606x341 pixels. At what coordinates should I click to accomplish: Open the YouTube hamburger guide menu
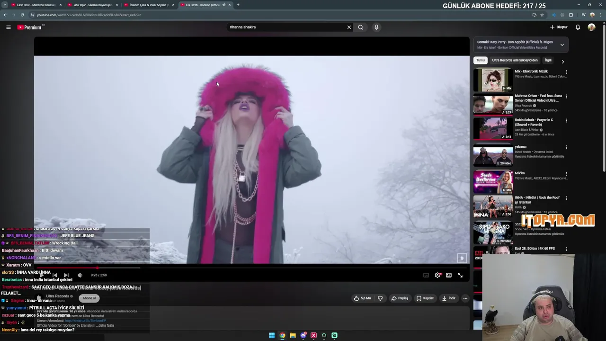8,27
